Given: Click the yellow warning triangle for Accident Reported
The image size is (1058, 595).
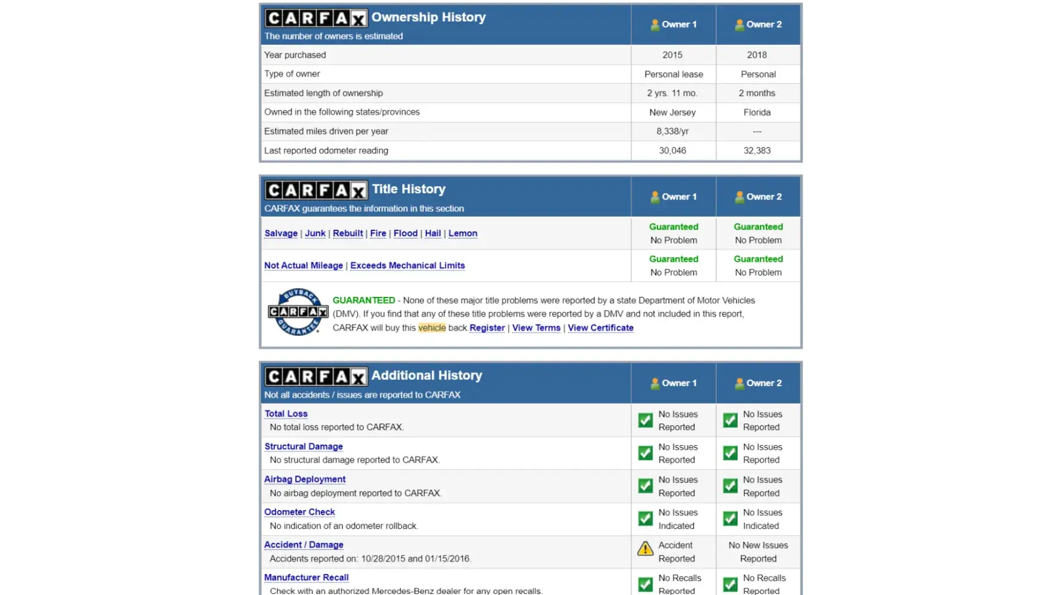Looking at the screenshot, I should 646,549.
